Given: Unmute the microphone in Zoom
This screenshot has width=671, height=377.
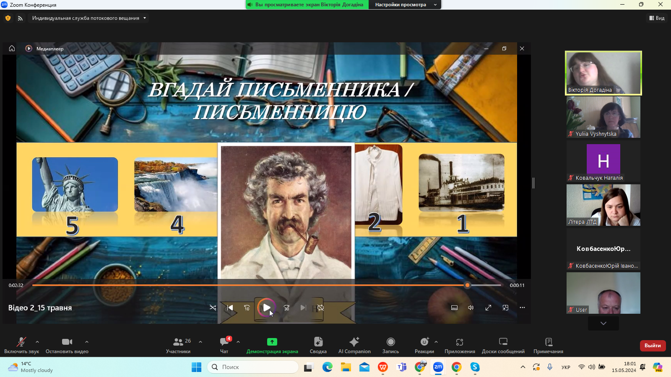Looking at the screenshot, I should pyautogui.click(x=21, y=345).
